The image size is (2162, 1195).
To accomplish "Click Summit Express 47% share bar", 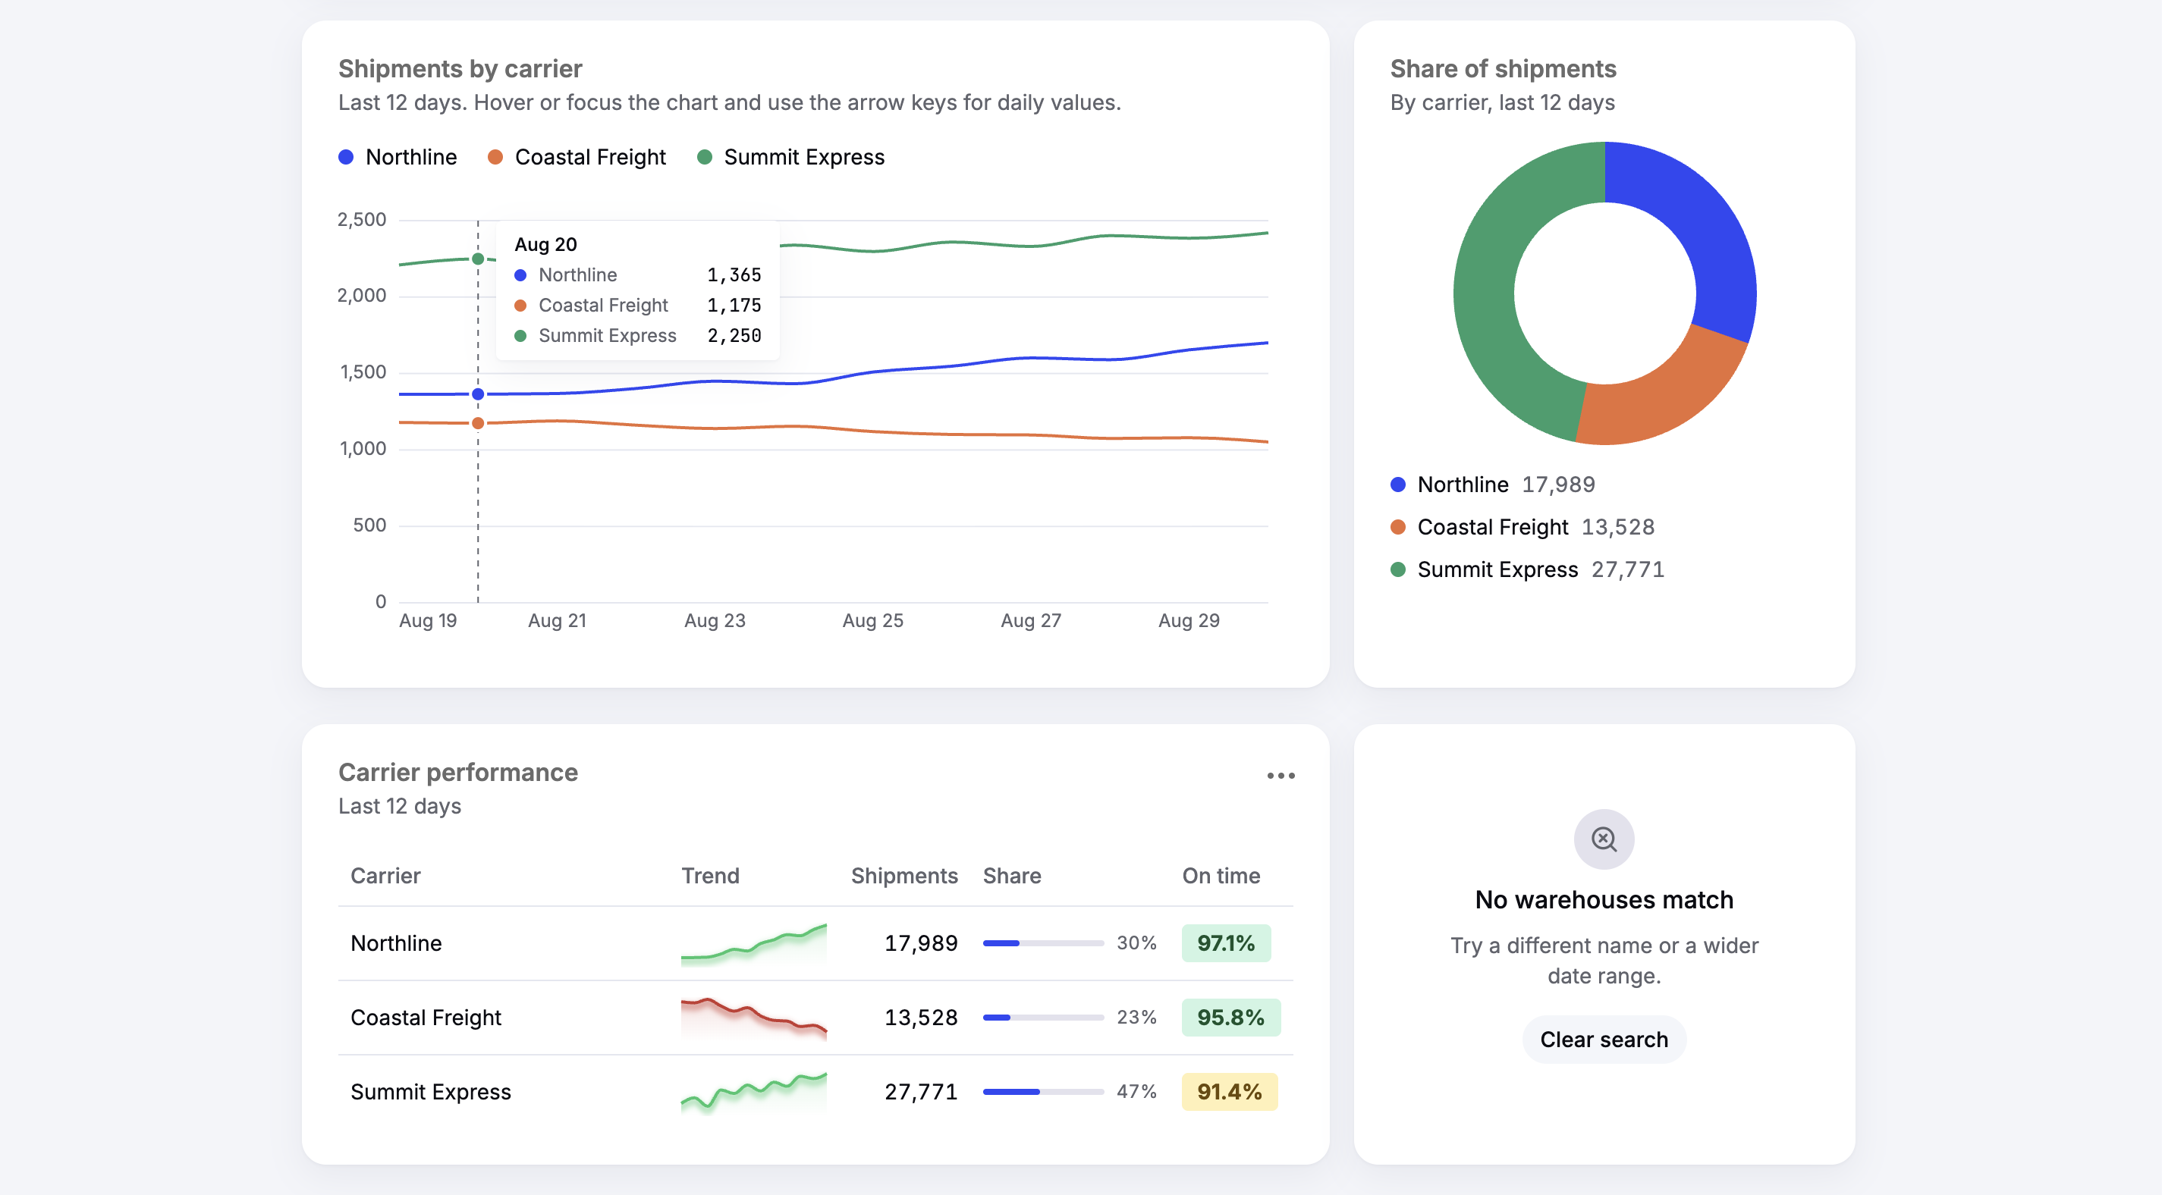I will [x=1042, y=1092].
